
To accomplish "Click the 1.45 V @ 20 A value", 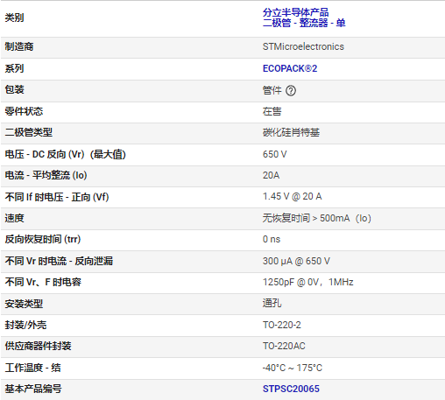I will (x=292, y=197).
